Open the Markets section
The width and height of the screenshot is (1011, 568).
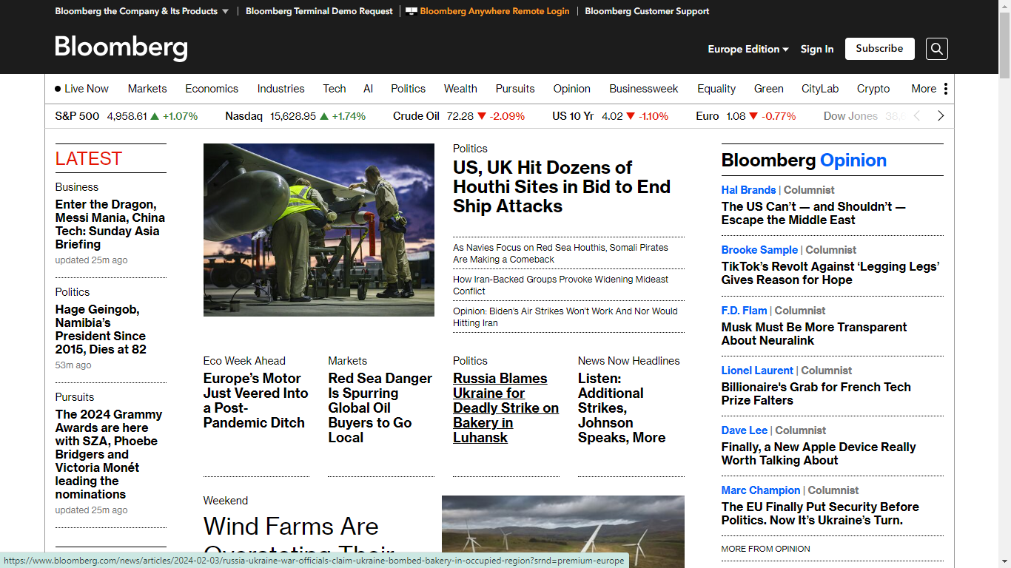(x=147, y=89)
